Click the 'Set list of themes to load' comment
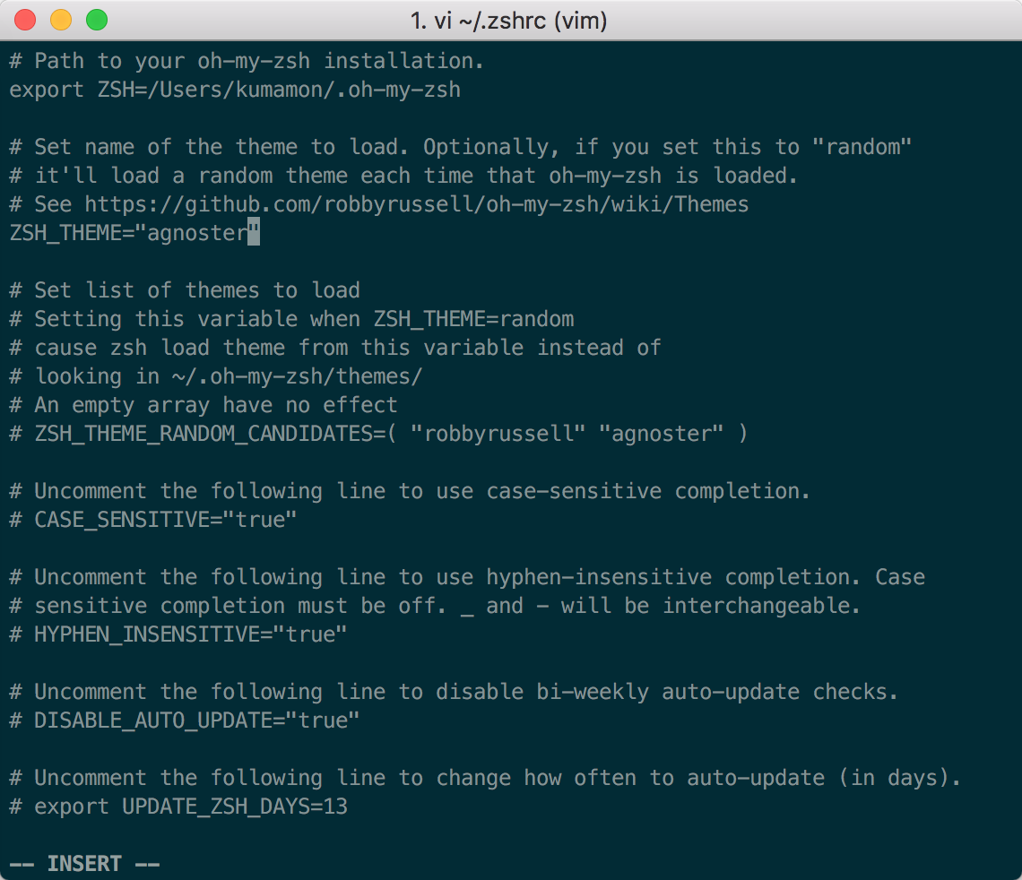 (x=179, y=289)
